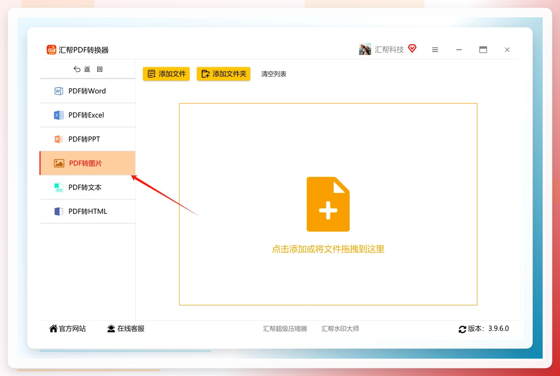
Task: Open the 汇帮超级压缩器 link
Action: (285, 329)
